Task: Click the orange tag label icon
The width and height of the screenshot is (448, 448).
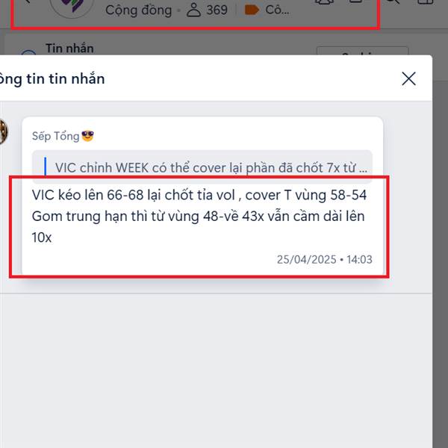Action: point(252,10)
